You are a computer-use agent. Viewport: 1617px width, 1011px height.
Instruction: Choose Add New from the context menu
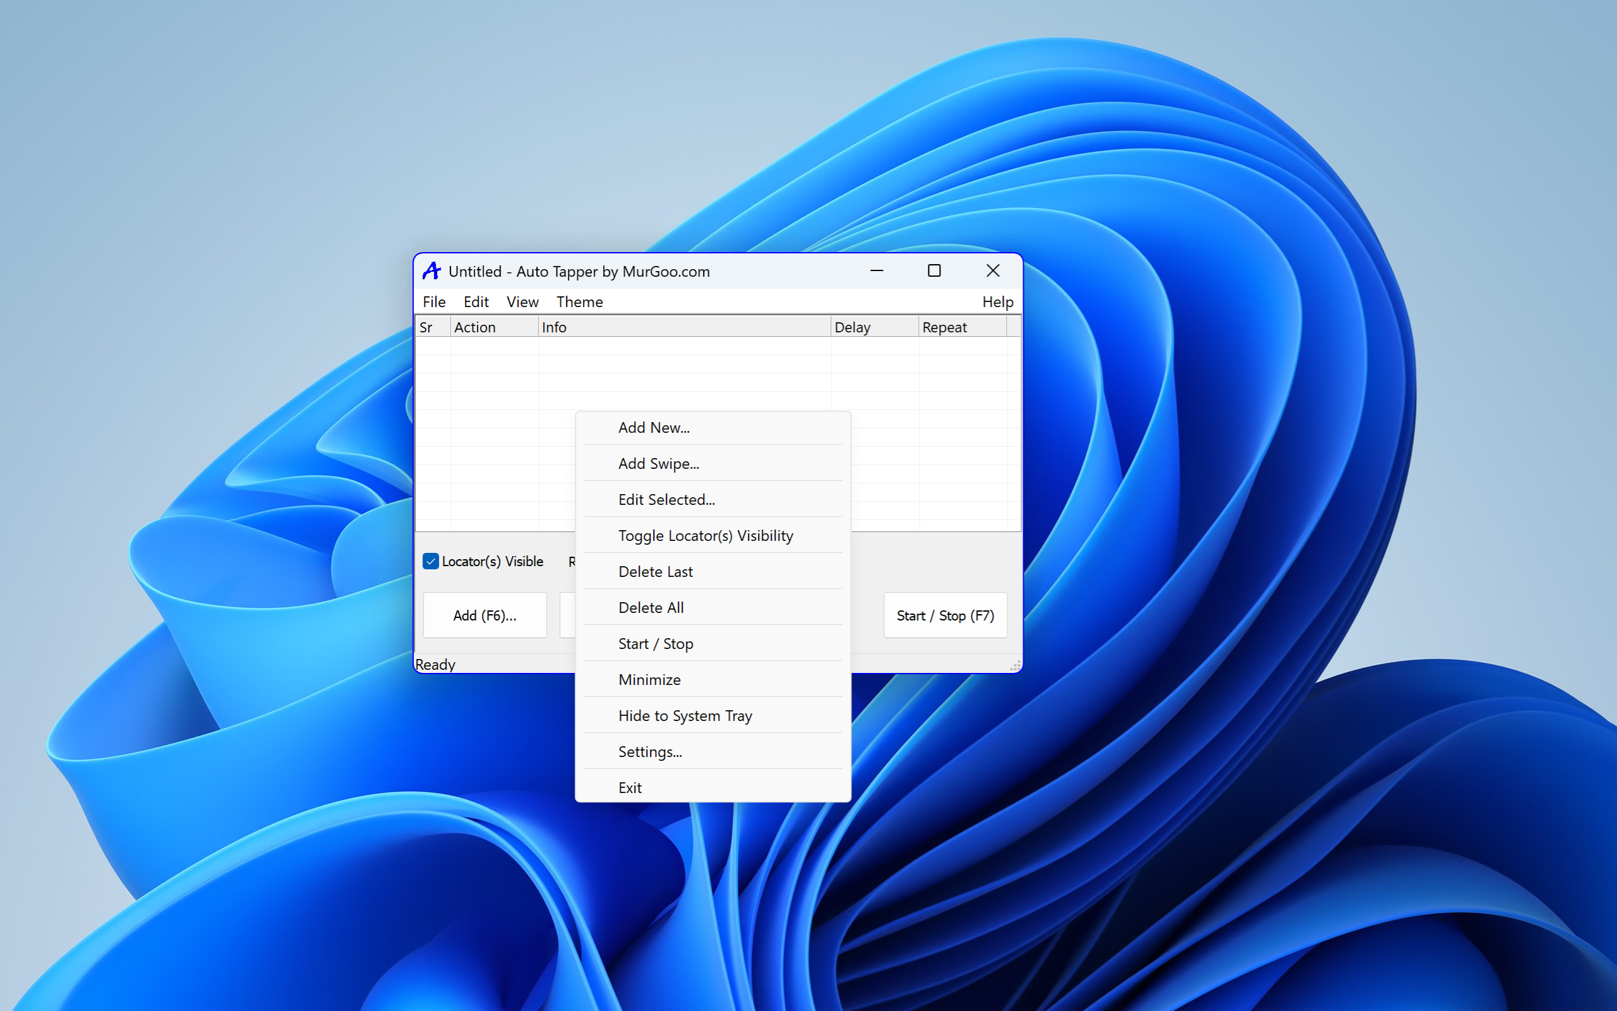654,427
